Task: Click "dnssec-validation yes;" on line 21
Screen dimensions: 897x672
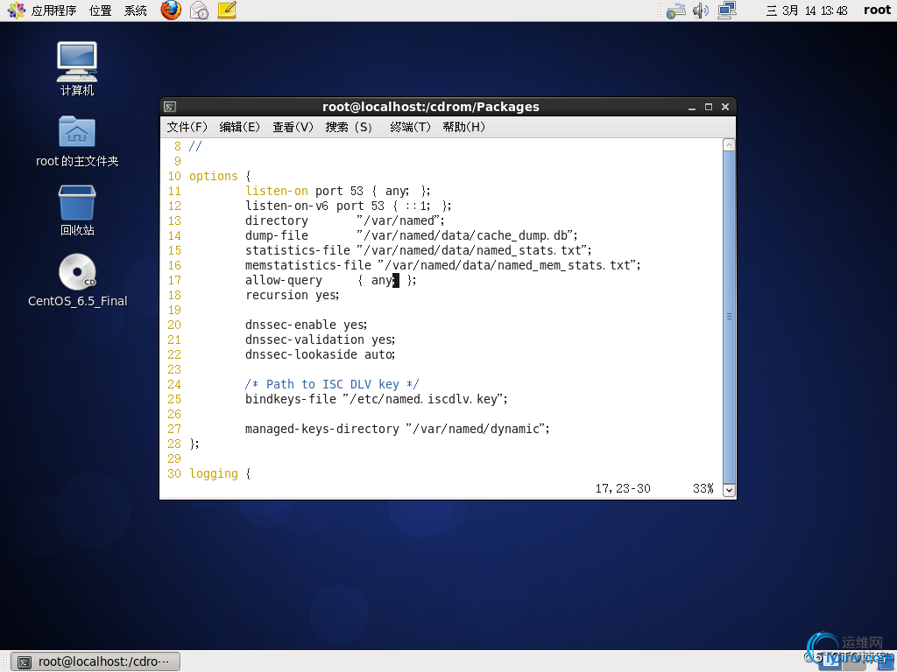Action: pyautogui.click(x=321, y=339)
